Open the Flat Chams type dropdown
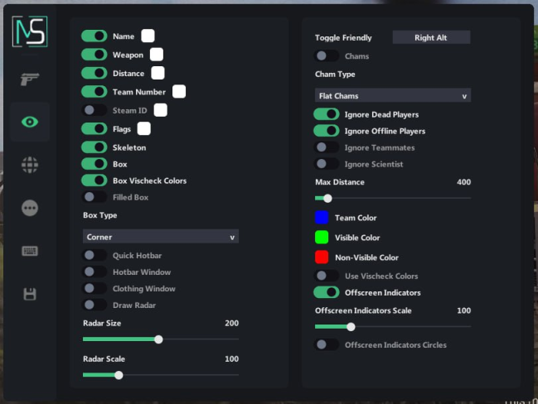Viewport: 538px width, 404px height. (x=392, y=96)
